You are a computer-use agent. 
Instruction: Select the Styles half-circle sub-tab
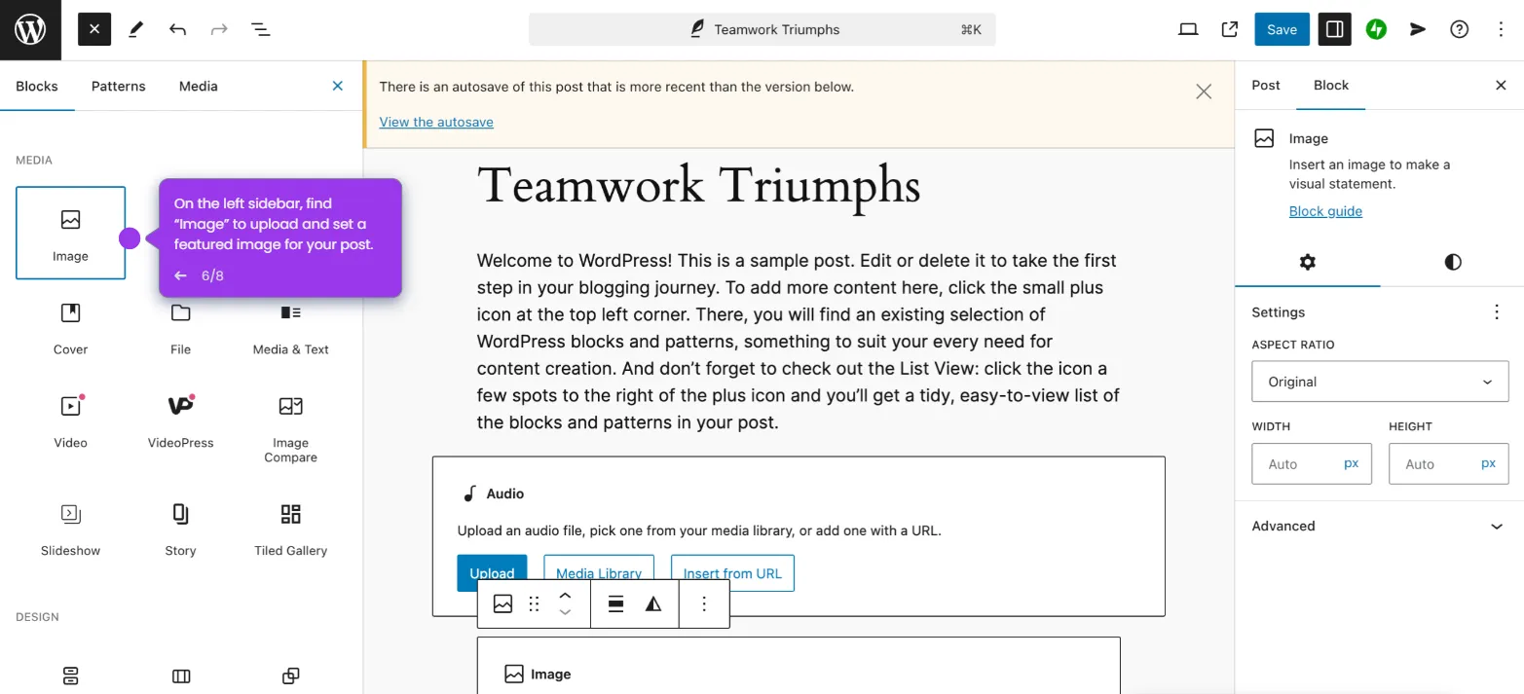click(x=1452, y=262)
